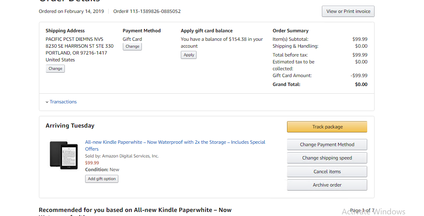
Task: Add a gift option to the Kindle
Action: (102, 179)
